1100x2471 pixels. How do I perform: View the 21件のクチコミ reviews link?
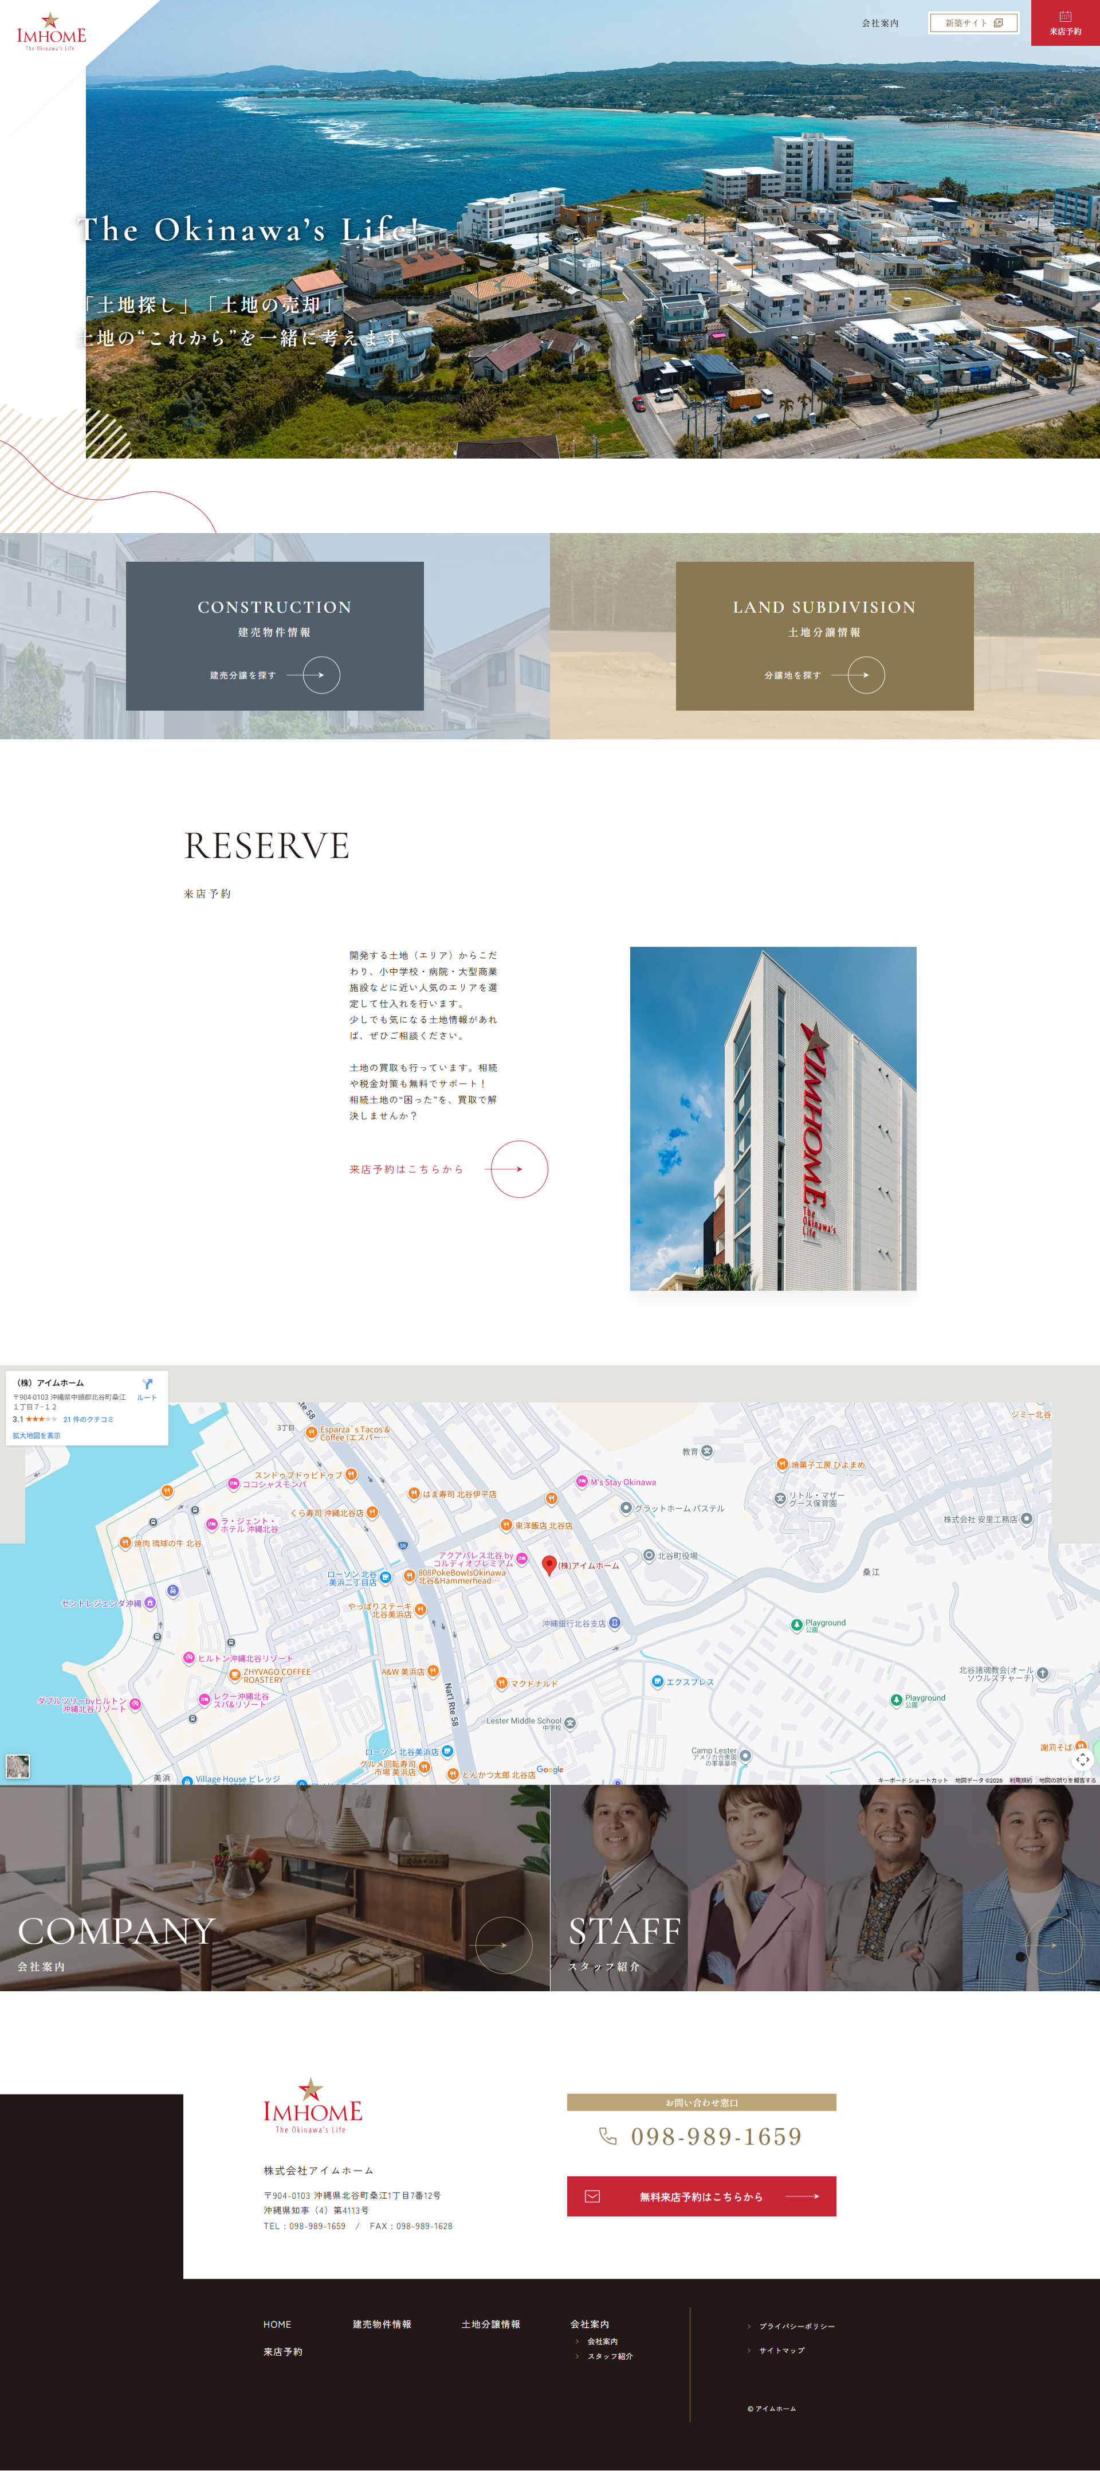88,1420
